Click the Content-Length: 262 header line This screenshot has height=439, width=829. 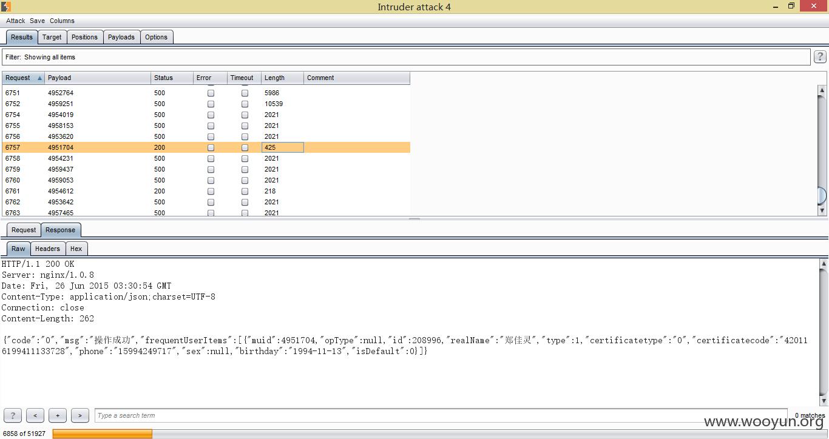(x=47, y=318)
